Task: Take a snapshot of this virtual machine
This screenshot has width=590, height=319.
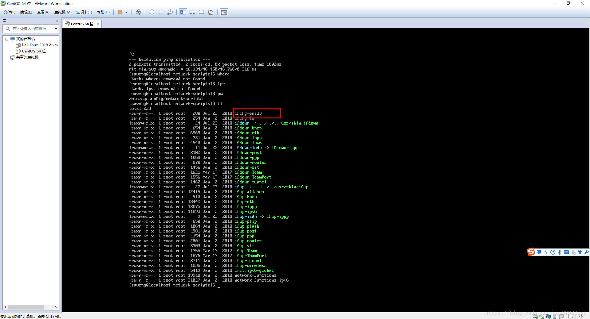Action: pos(151,12)
